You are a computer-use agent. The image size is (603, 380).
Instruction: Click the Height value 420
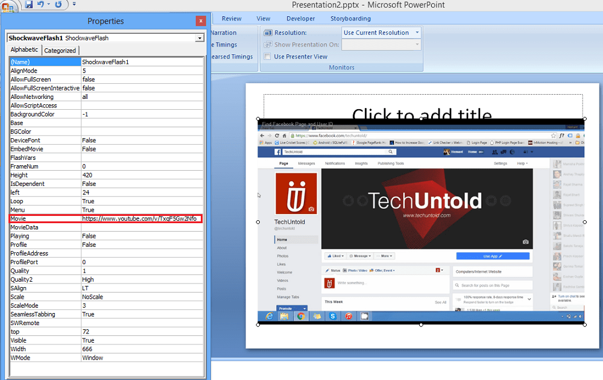[142, 175]
